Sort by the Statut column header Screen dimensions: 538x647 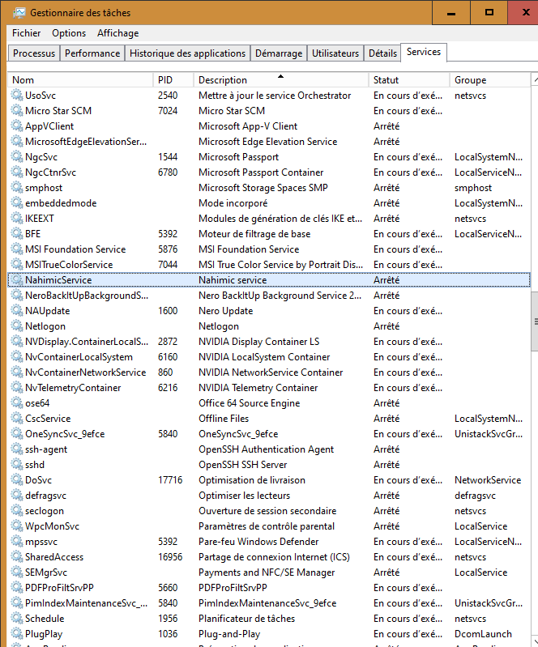[408, 79]
